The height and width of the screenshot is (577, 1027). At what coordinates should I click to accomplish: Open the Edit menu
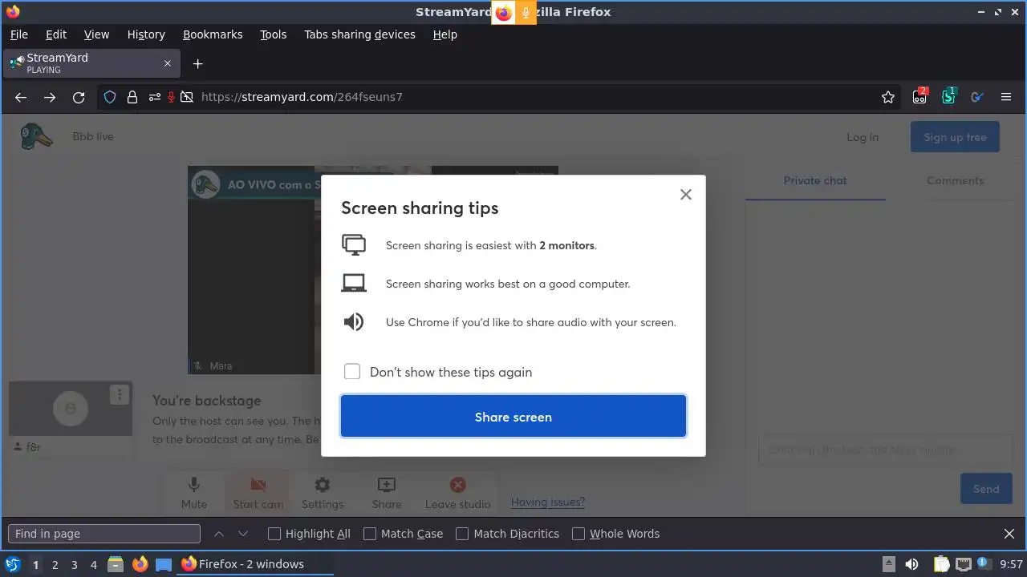[x=56, y=34]
